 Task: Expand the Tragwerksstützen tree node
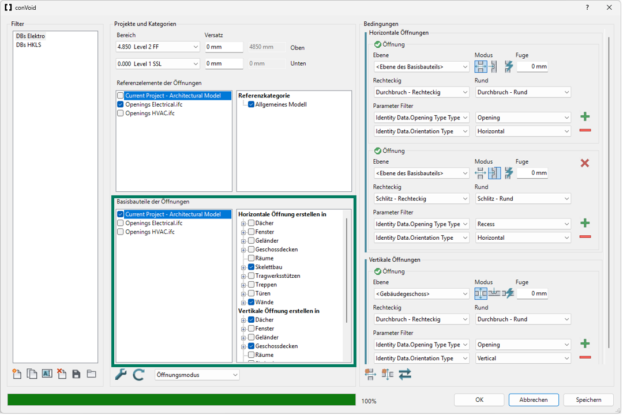pos(243,277)
